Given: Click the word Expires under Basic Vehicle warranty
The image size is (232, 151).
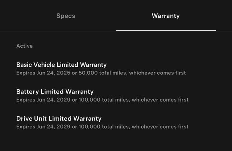Looking at the screenshot, I should pos(25,73).
